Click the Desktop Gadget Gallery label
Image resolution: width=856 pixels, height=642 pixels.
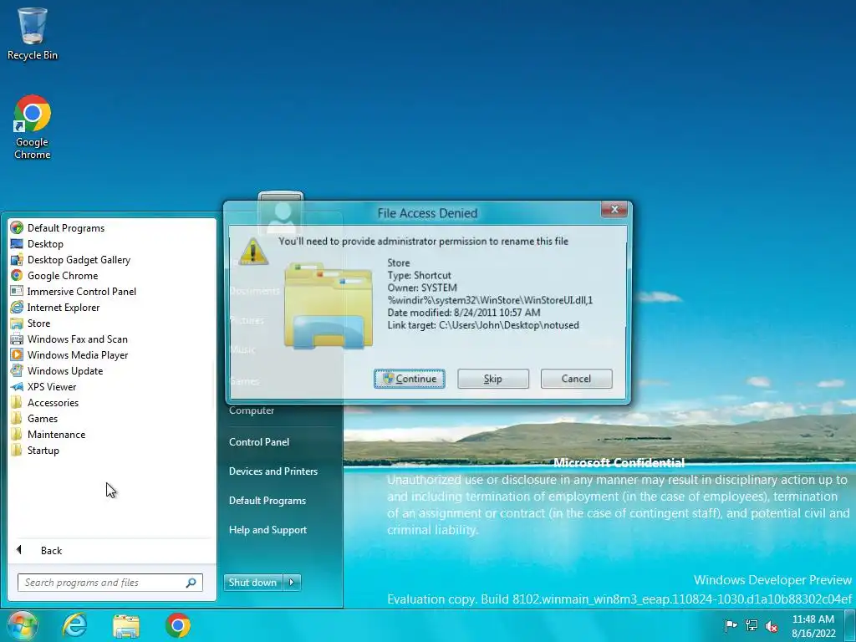(x=79, y=259)
